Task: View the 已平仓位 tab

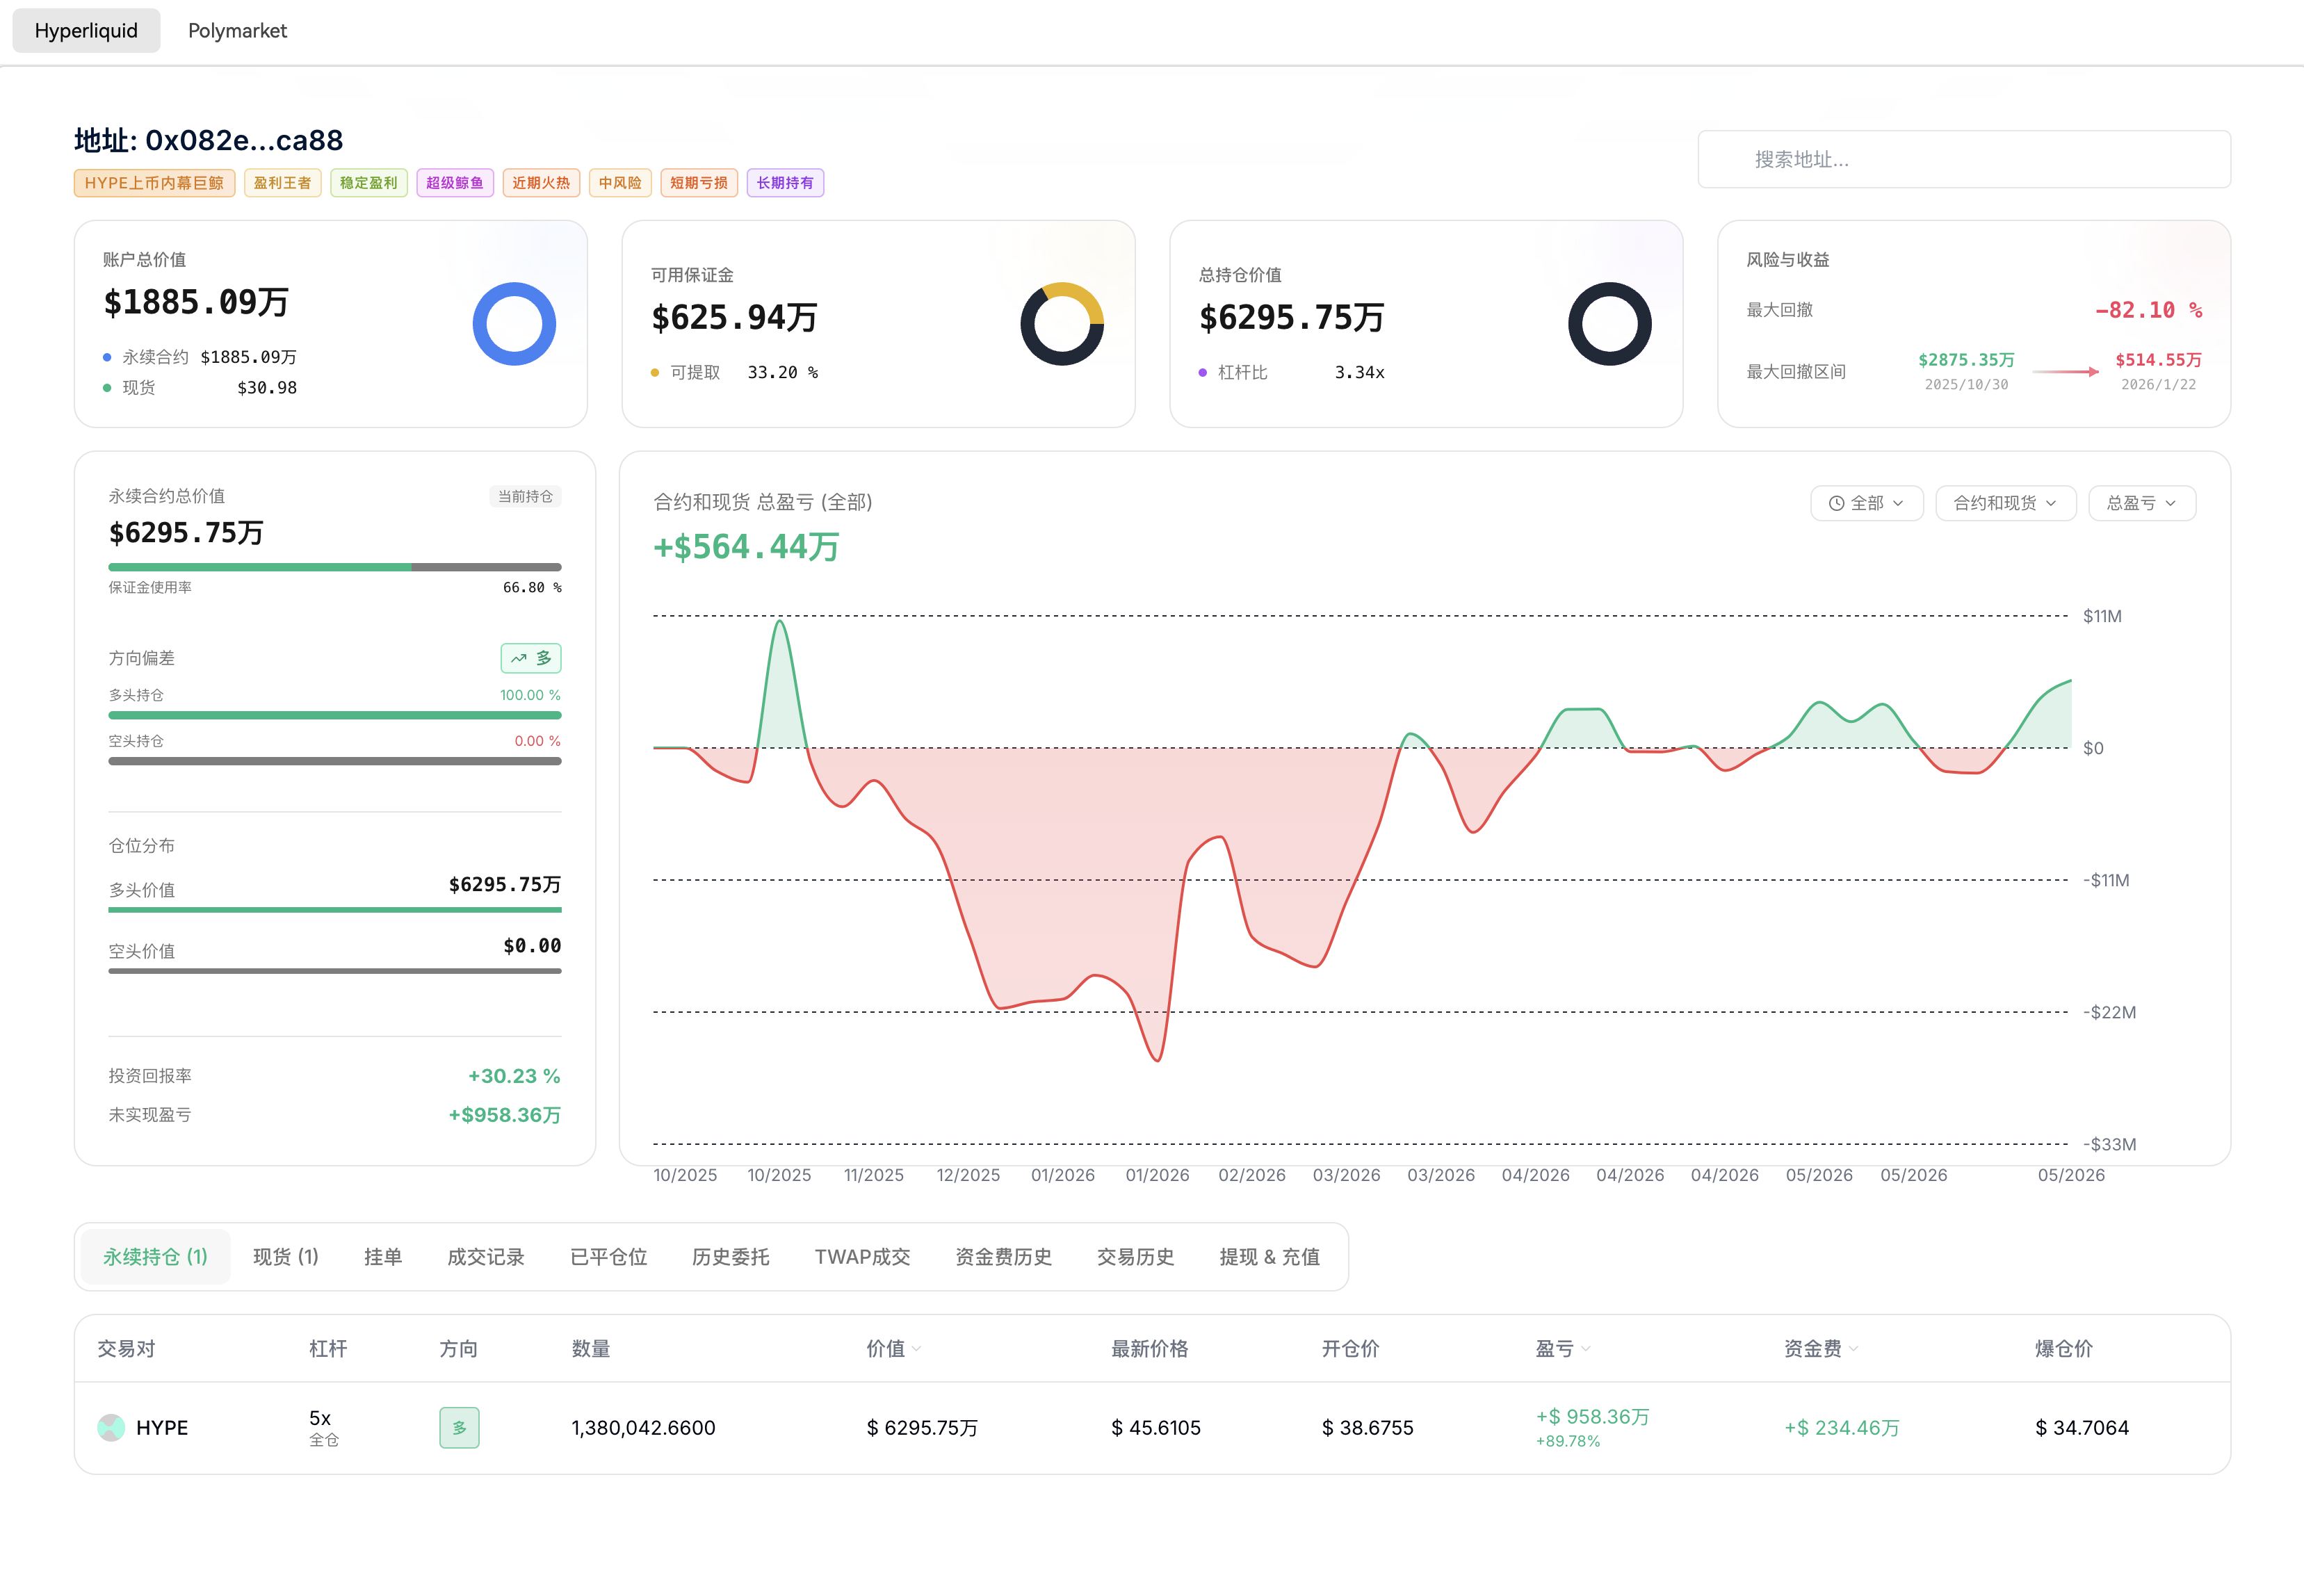Action: (609, 1257)
